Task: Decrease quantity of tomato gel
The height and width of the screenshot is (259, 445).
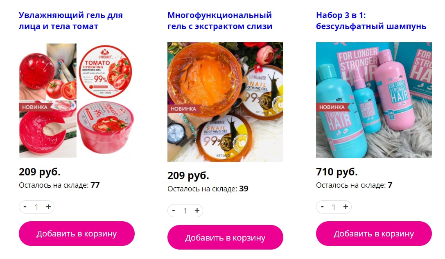Action: tap(25, 207)
